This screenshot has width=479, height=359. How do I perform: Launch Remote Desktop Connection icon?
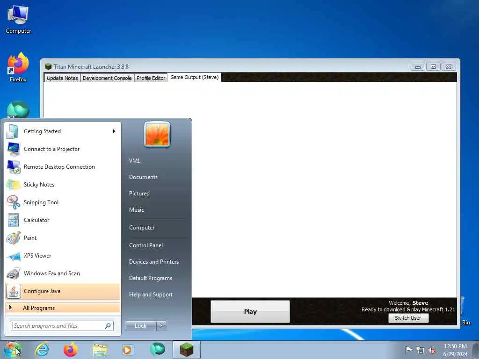(14, 167)
